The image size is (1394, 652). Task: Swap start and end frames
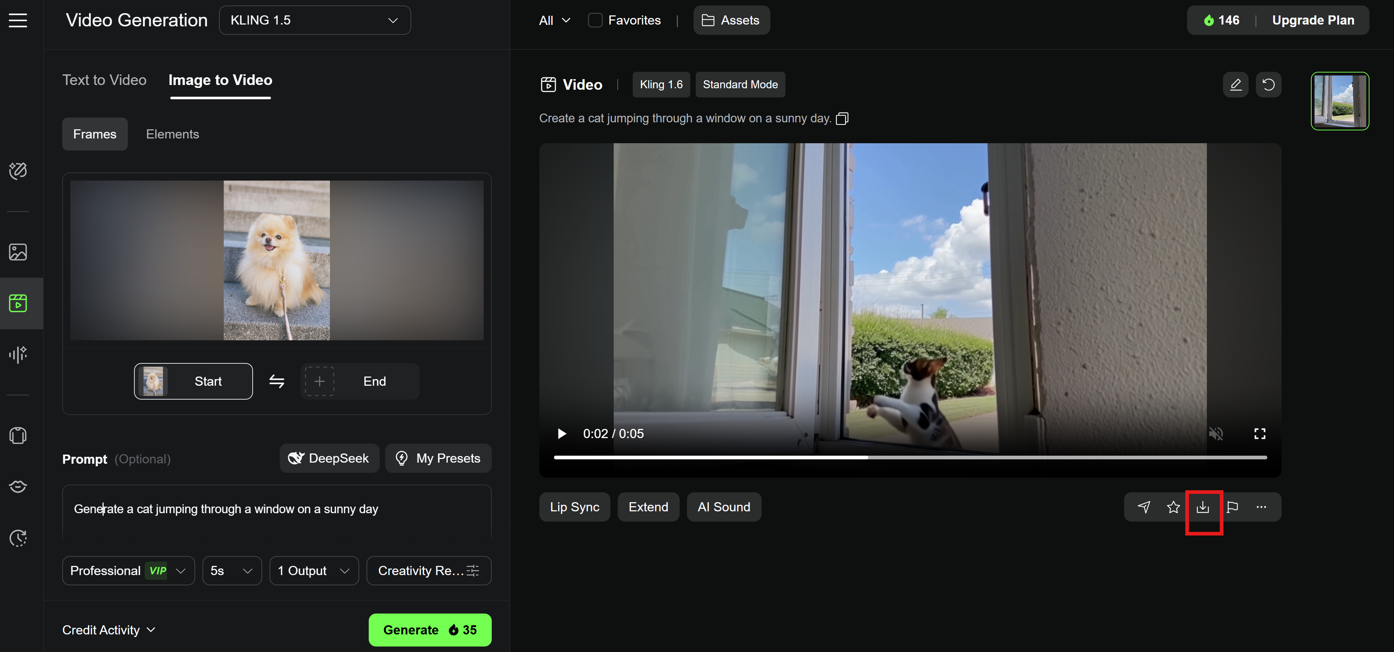tap(276, 381)
